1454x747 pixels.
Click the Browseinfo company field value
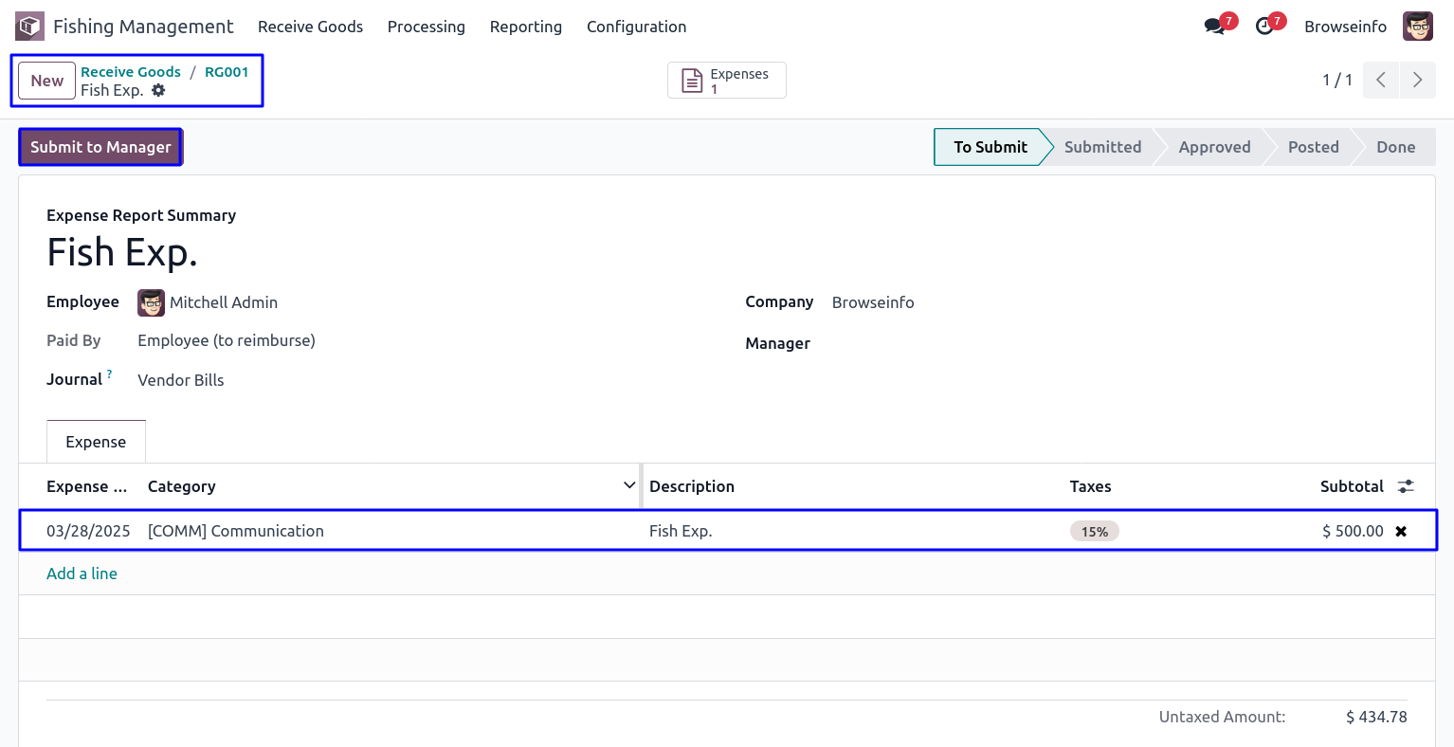click(873, 302)
